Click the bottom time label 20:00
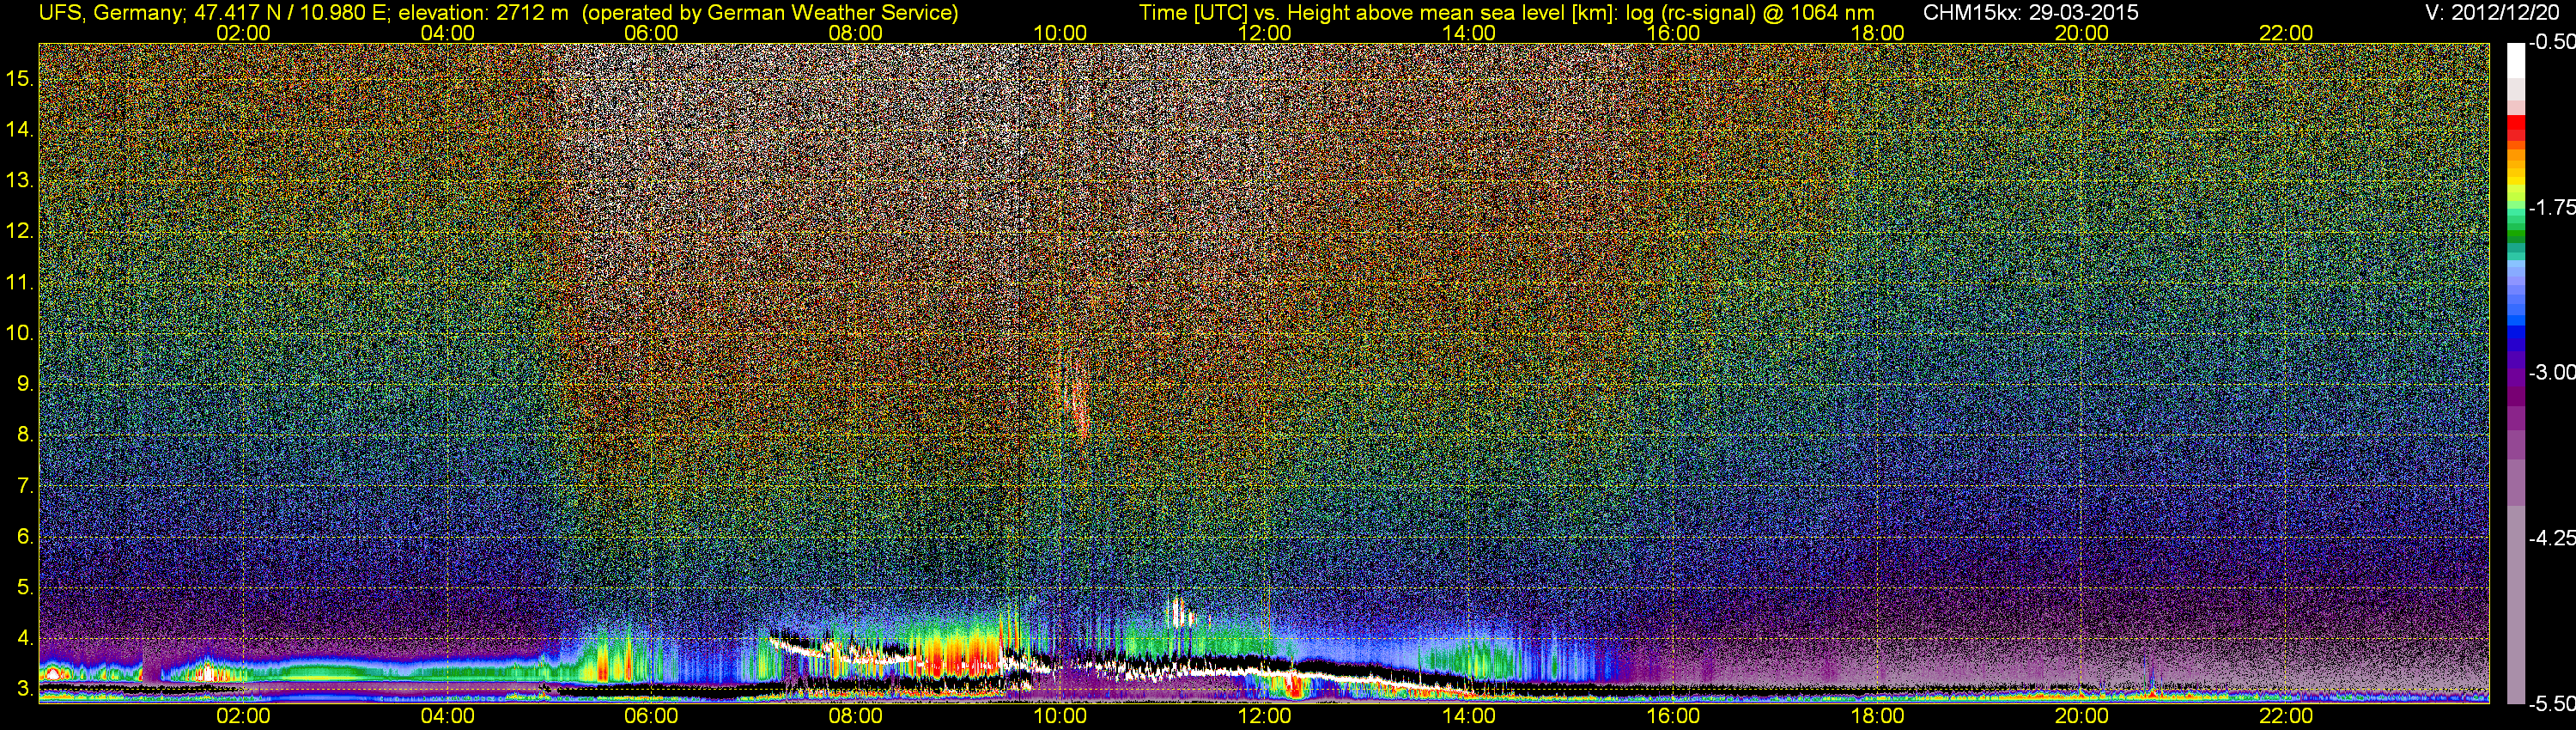Image resolution: width=2576 pixels, height=730 pixels. [x=2082, y=716]
